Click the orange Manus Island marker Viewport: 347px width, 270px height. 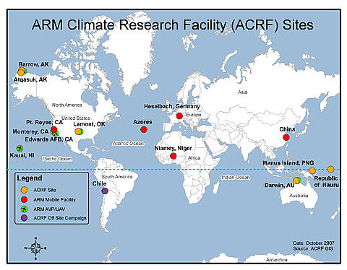(312, 171)
